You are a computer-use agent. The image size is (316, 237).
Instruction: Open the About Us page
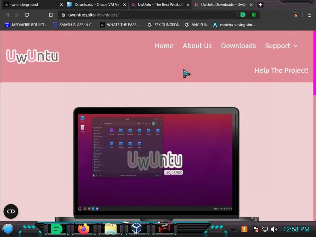tap(197, 46)
